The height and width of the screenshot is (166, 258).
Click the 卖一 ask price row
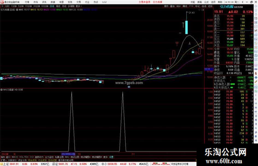[233, 29]
